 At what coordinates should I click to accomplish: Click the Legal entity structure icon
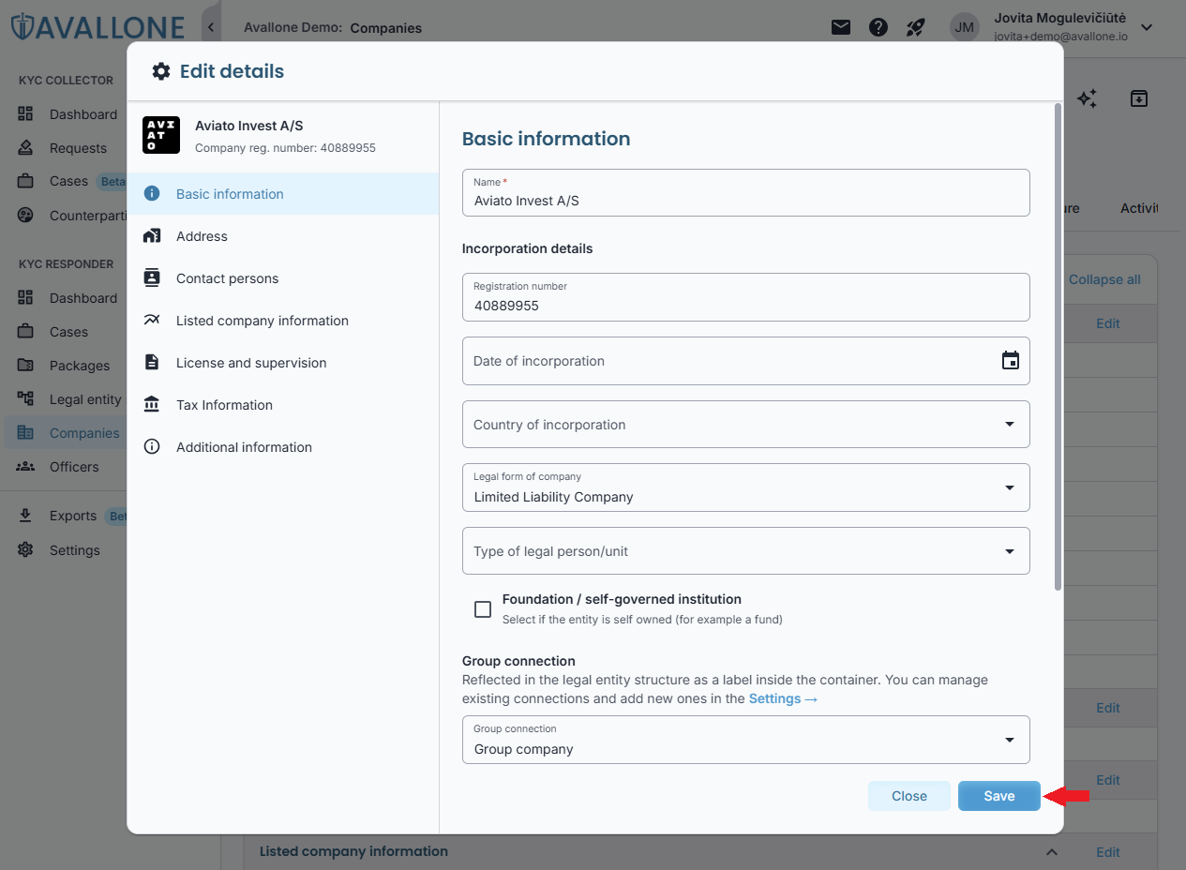pyautogui.click(x=25, y=399)
